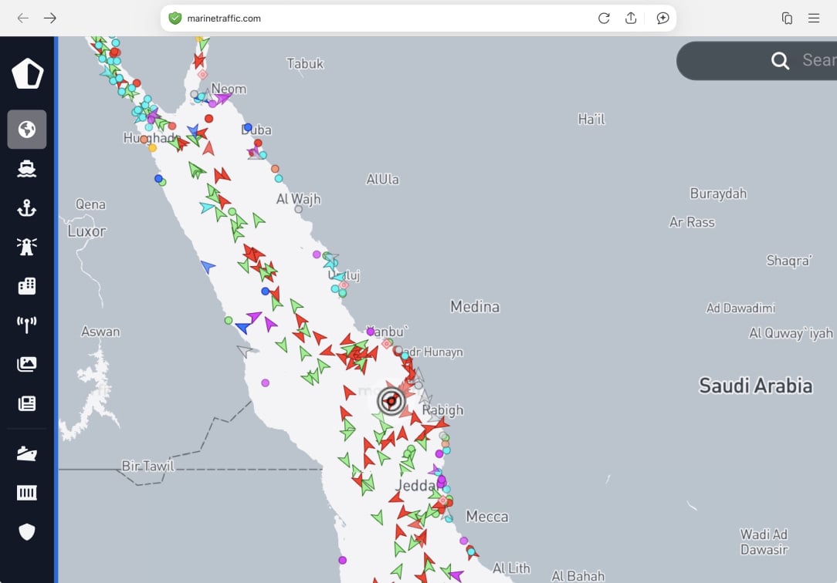Click the search magnifier icon
Viewport: 837px width, 583px height.
[x=780, y=61]
